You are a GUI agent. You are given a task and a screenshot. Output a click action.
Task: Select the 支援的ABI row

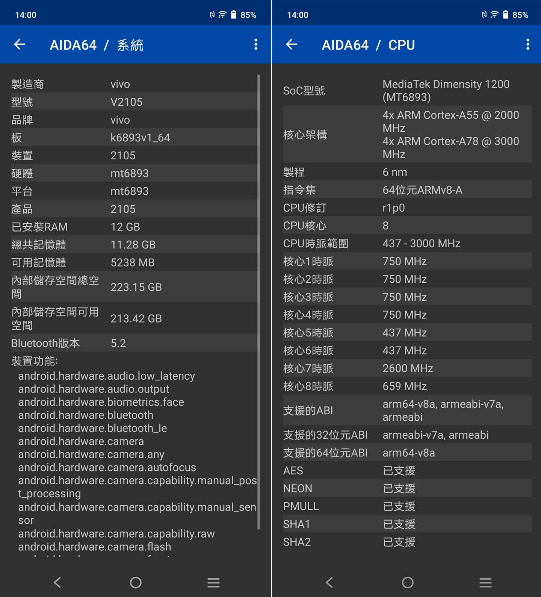(x=407, y=410)
